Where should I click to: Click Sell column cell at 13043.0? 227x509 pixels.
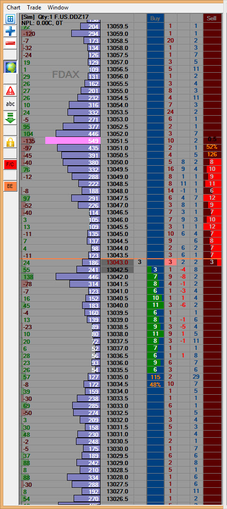tap(212, 263)
